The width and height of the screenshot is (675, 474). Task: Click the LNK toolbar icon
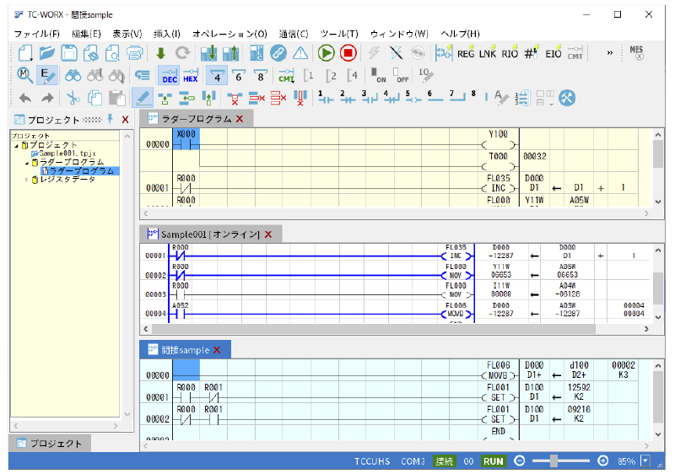click(x=488, y=53)
